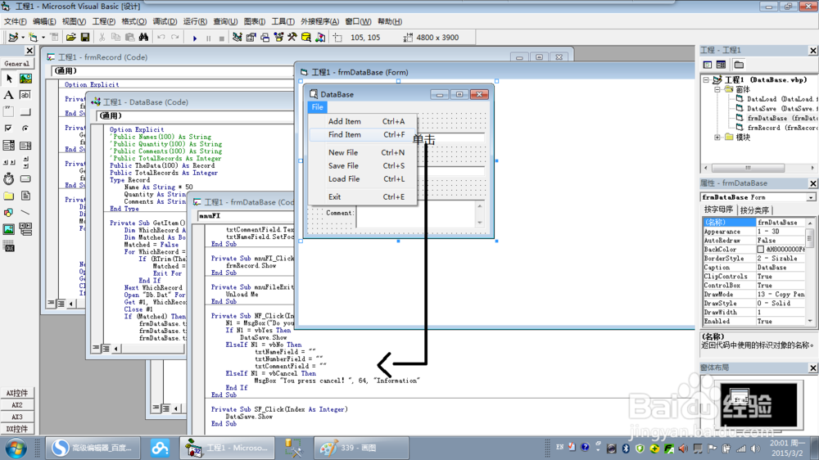This screenshot has height=460, width=819.
Task: Select the Label (A) control tool
Action: [x=9, y=95]
